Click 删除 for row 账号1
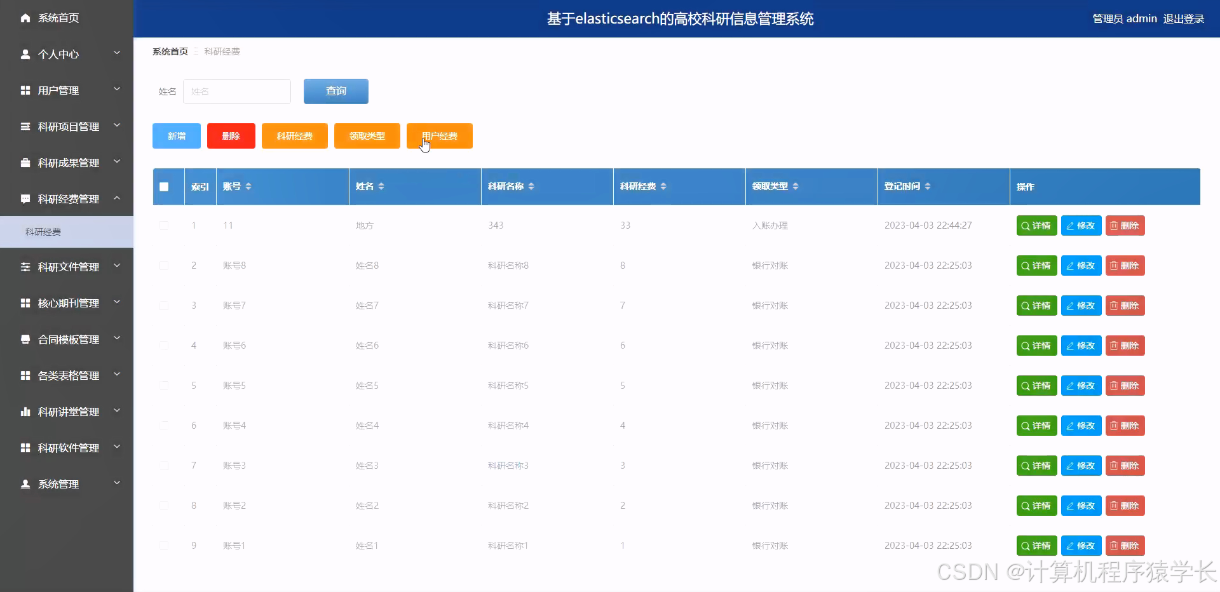 pos(1125,546)
